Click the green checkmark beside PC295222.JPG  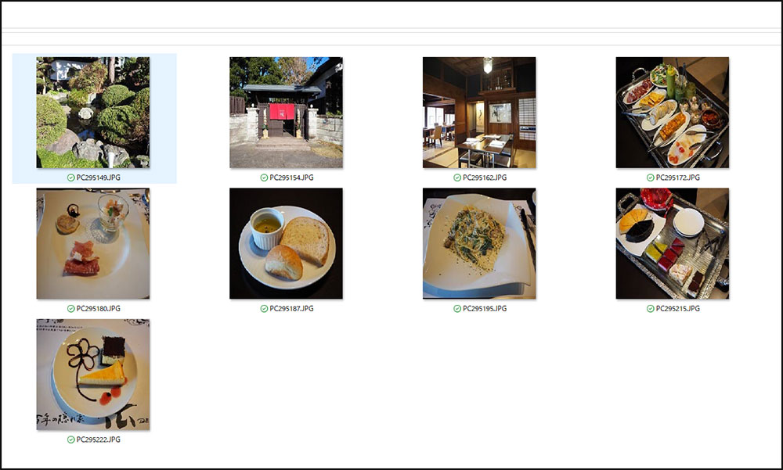click(71, 440)
